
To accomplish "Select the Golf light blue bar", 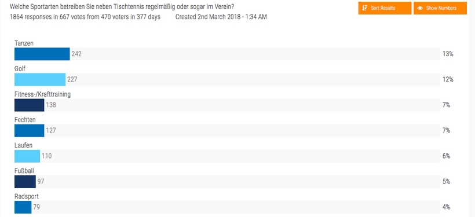I will 40,79.
